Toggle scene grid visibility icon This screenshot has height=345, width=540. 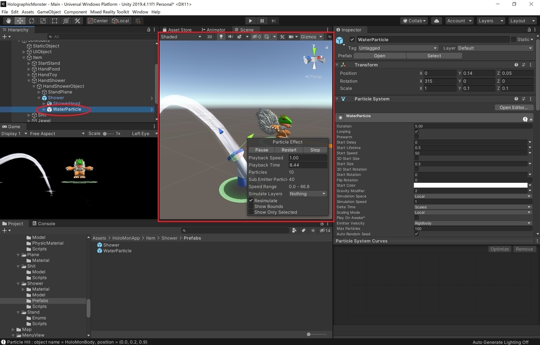[x=267, y=37]
